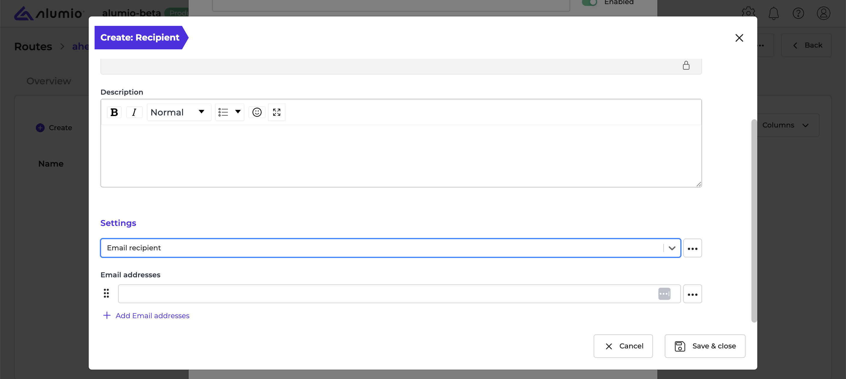This screenshot has height=379, width=846.
Task: Open the more options menu for the email address
Action: coord(692,294)
